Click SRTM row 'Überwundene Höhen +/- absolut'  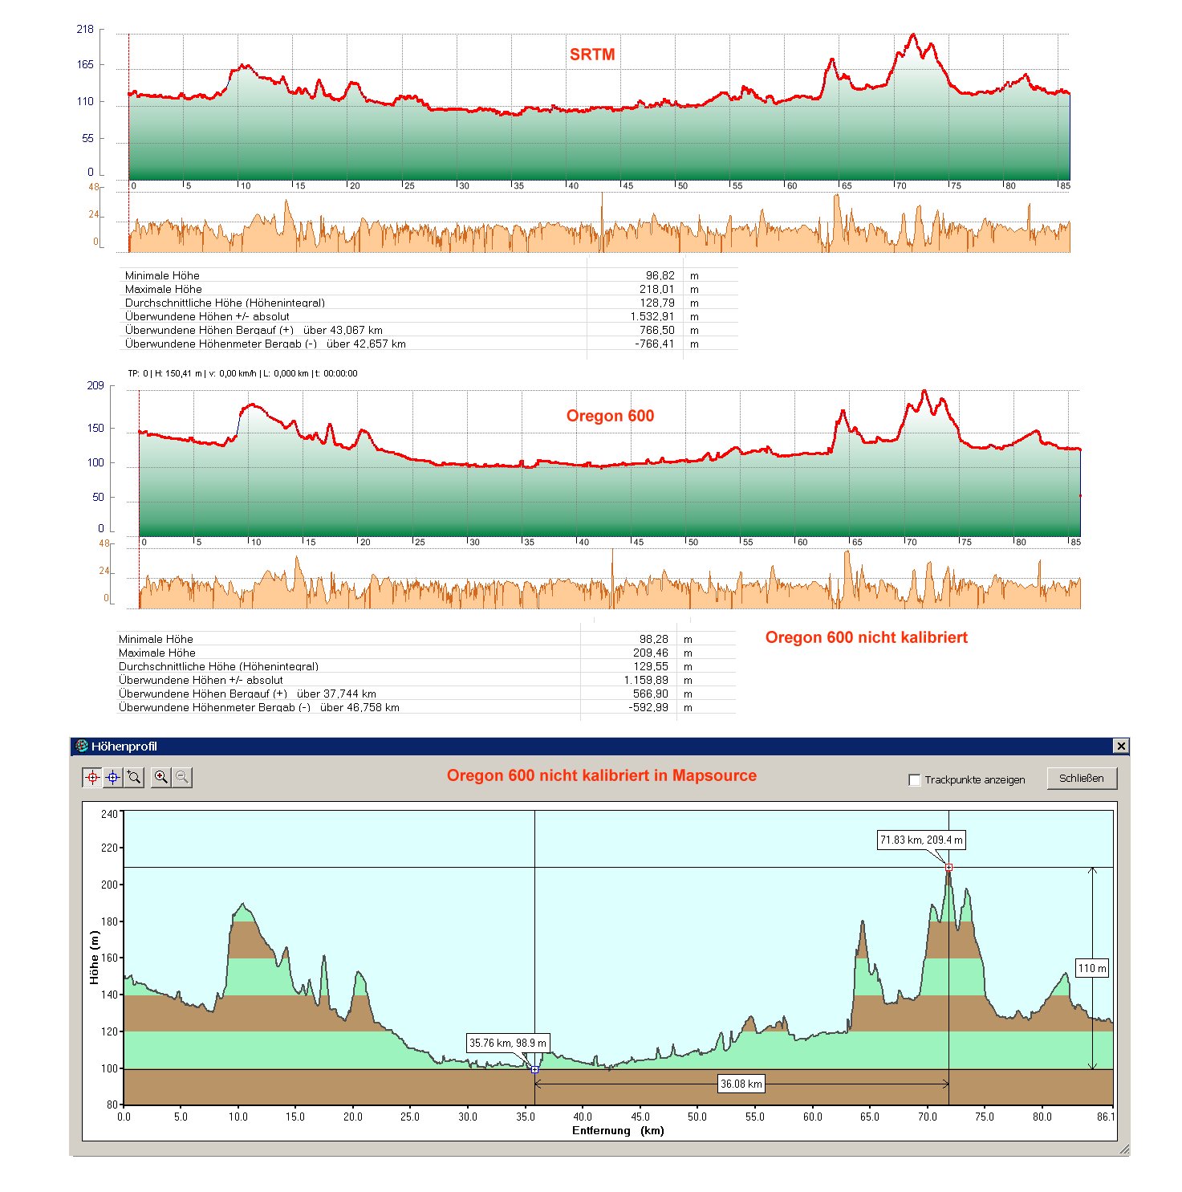[207, 316]
